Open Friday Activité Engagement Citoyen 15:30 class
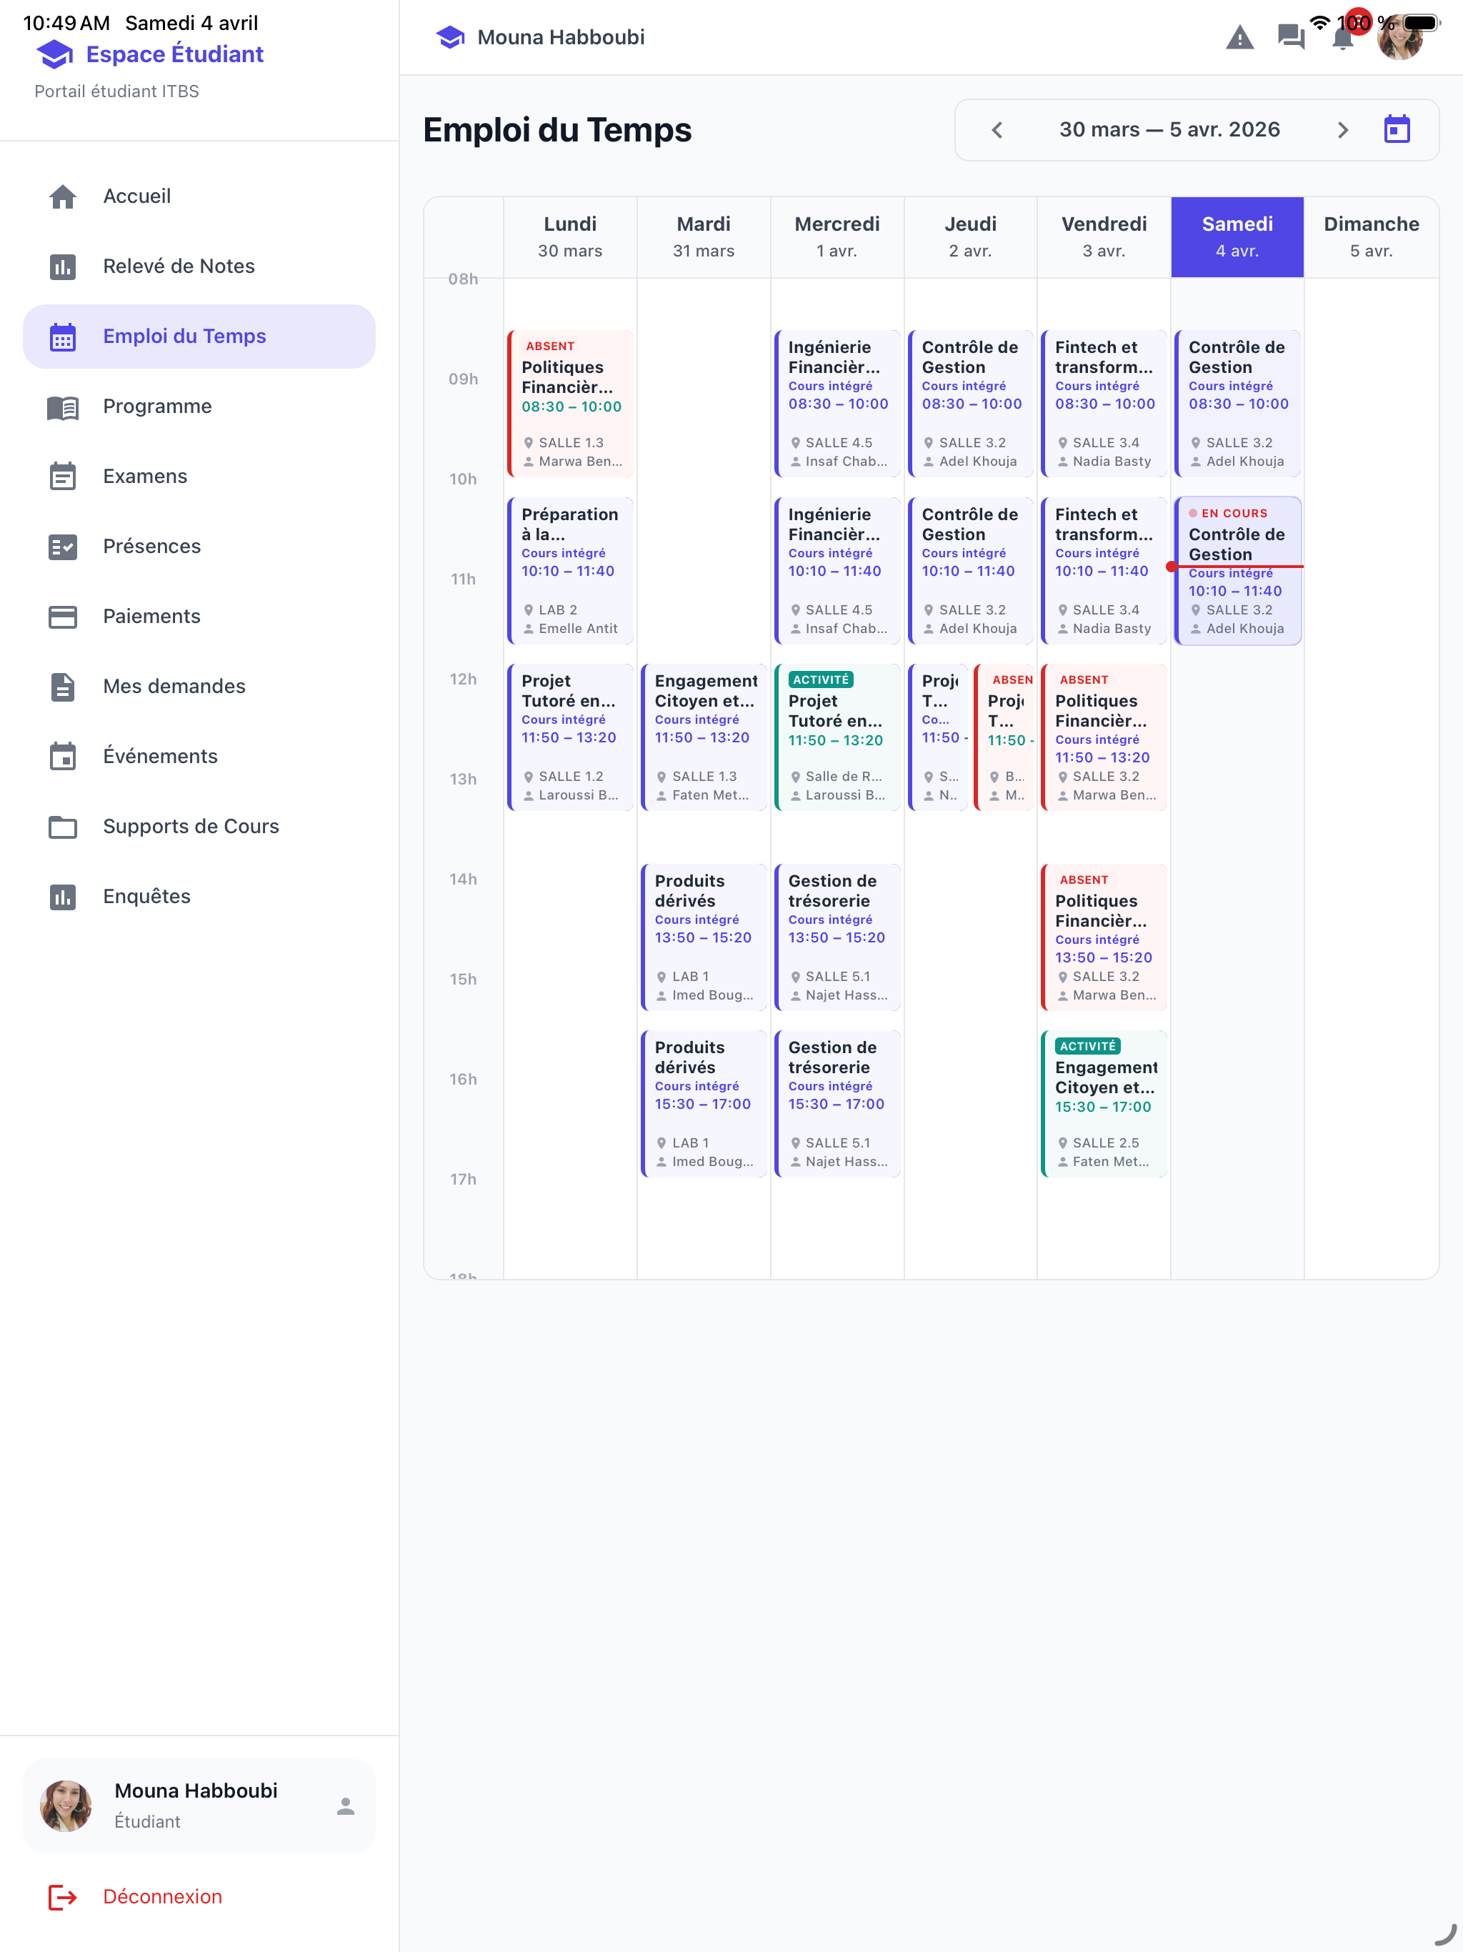Viewport: 1463px width, 1952px height. [x=1104, y=1104]
